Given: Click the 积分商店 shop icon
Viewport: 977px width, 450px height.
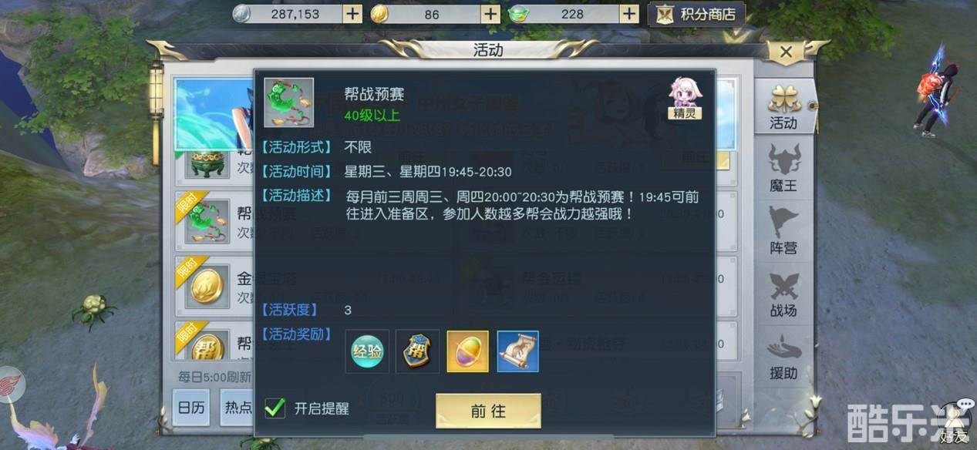Looking at the screenshot, I should pyautogui.click(x=697, y=14).
